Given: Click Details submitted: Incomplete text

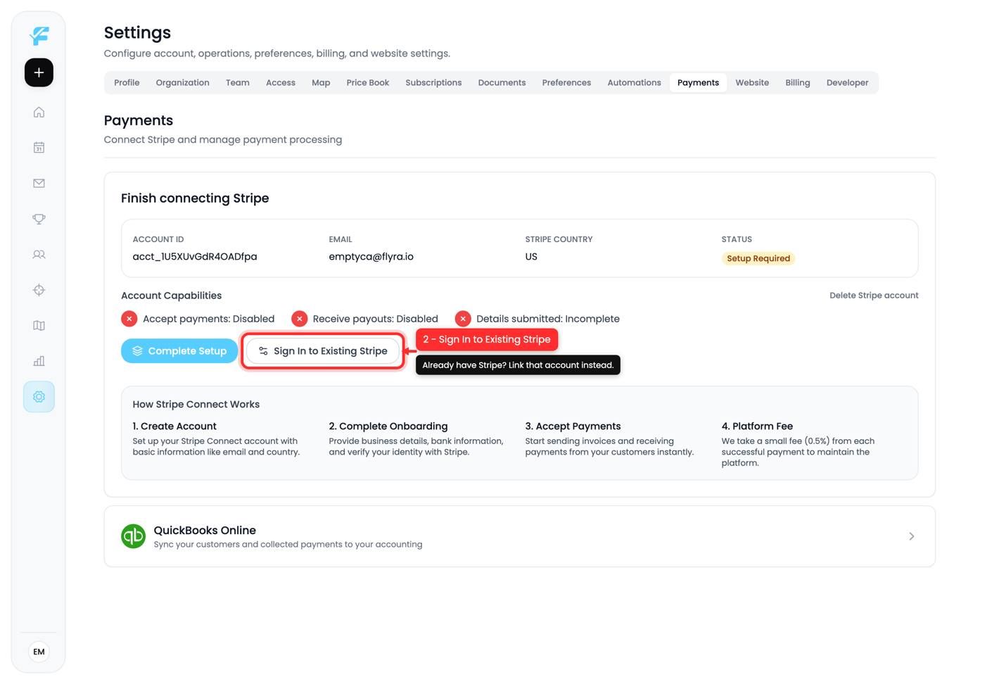Looking at the screenshot, I should pos(548,319).
